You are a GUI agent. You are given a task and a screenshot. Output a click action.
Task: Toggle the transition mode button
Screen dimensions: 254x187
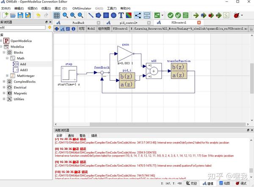tap(147, 15)
